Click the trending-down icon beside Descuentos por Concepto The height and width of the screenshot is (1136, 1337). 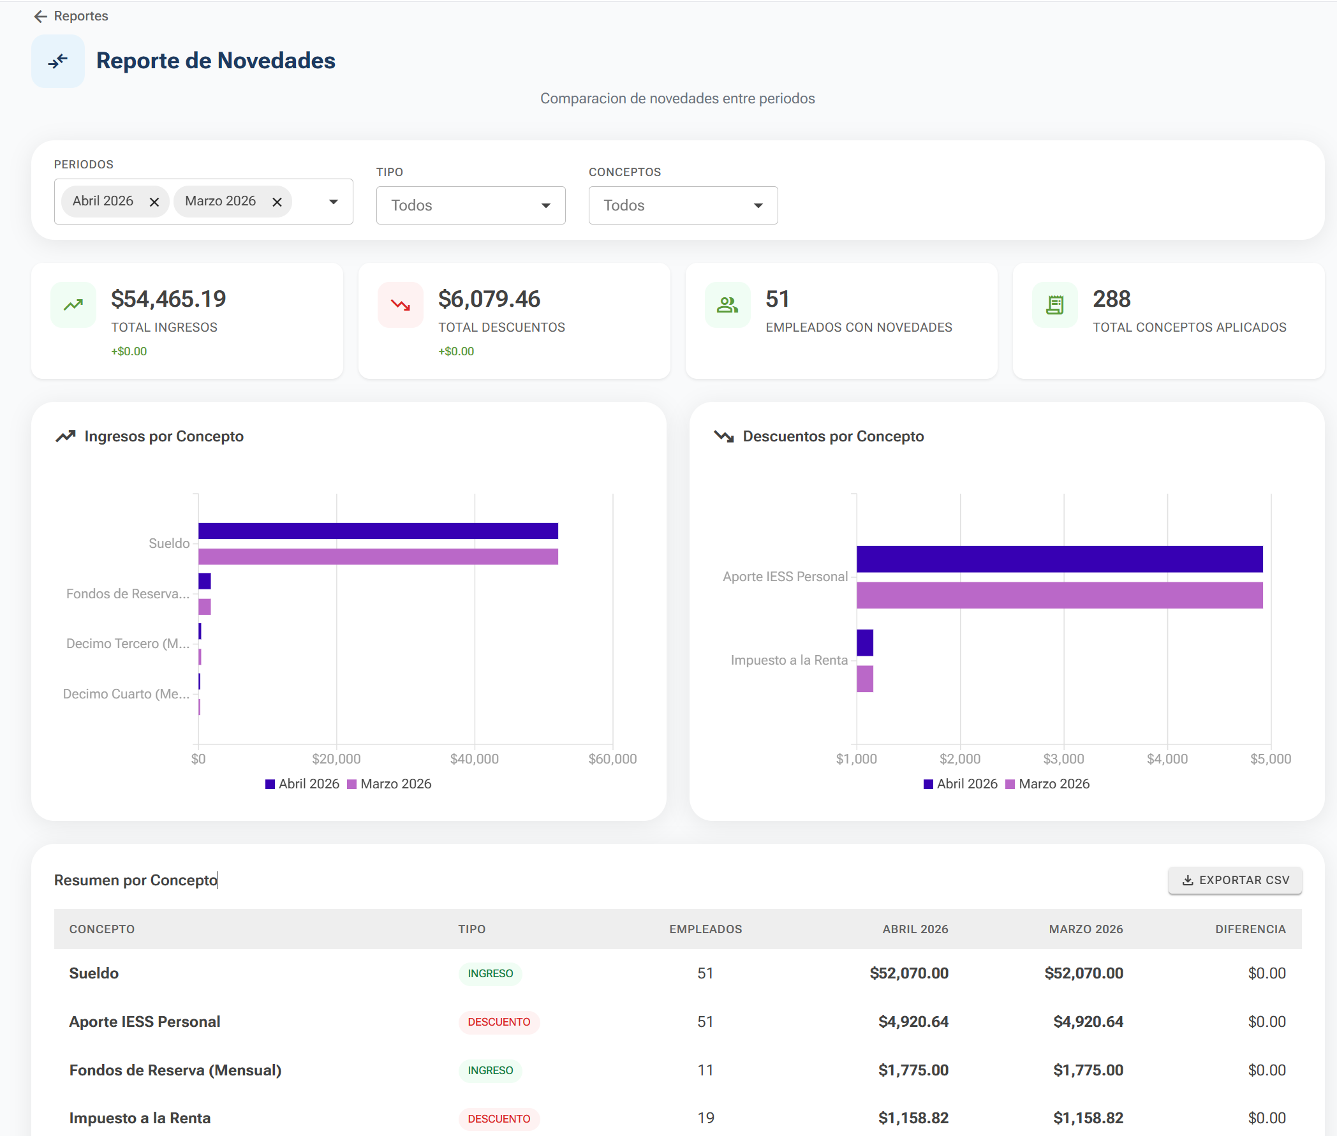pos(724,437)
